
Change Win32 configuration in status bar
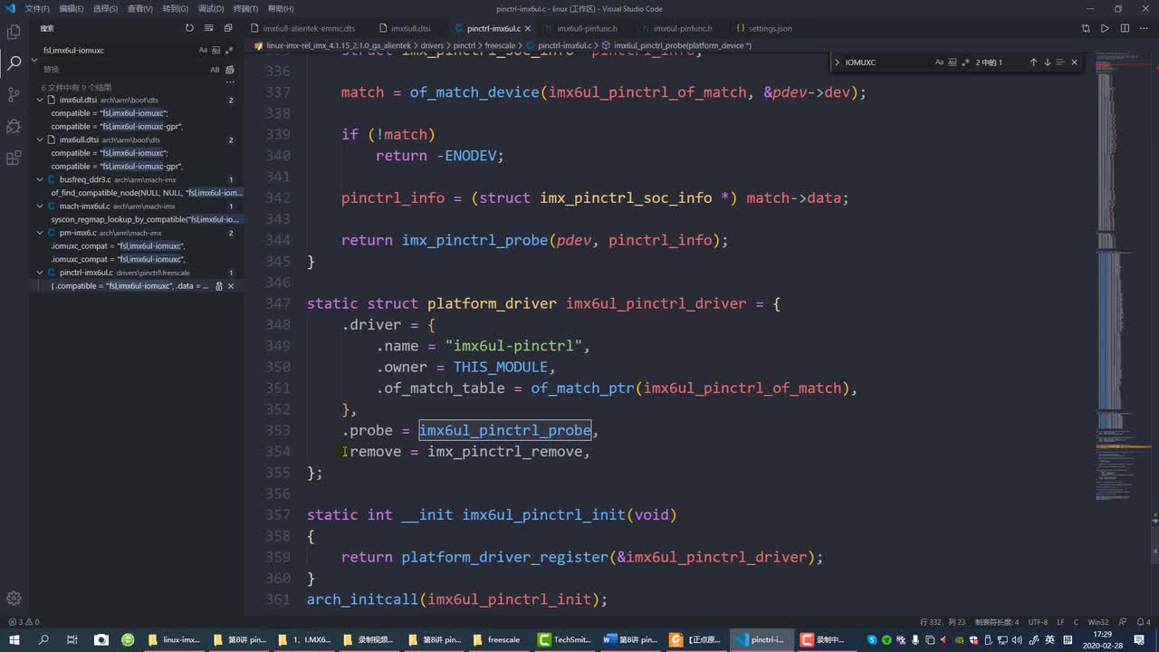coord(1097,622)
